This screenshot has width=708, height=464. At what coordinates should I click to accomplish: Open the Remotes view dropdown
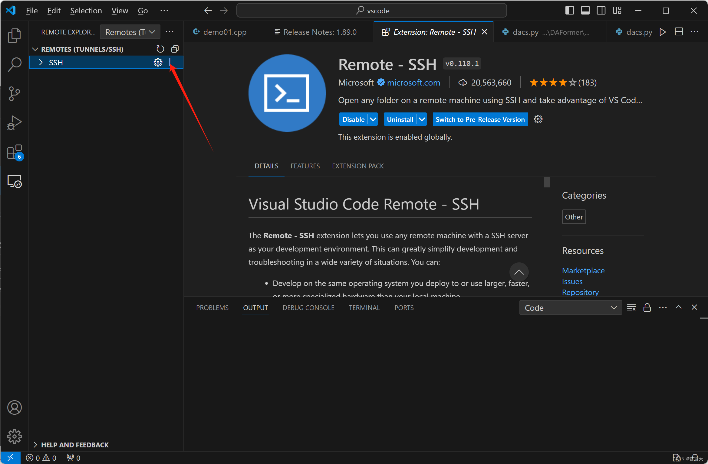click(130, 32)
